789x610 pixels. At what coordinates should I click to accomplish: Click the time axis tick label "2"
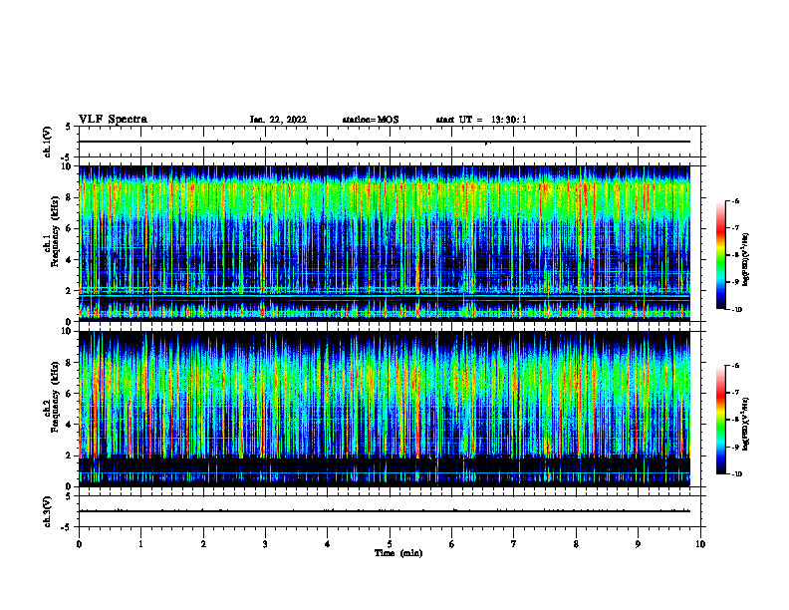203,544
